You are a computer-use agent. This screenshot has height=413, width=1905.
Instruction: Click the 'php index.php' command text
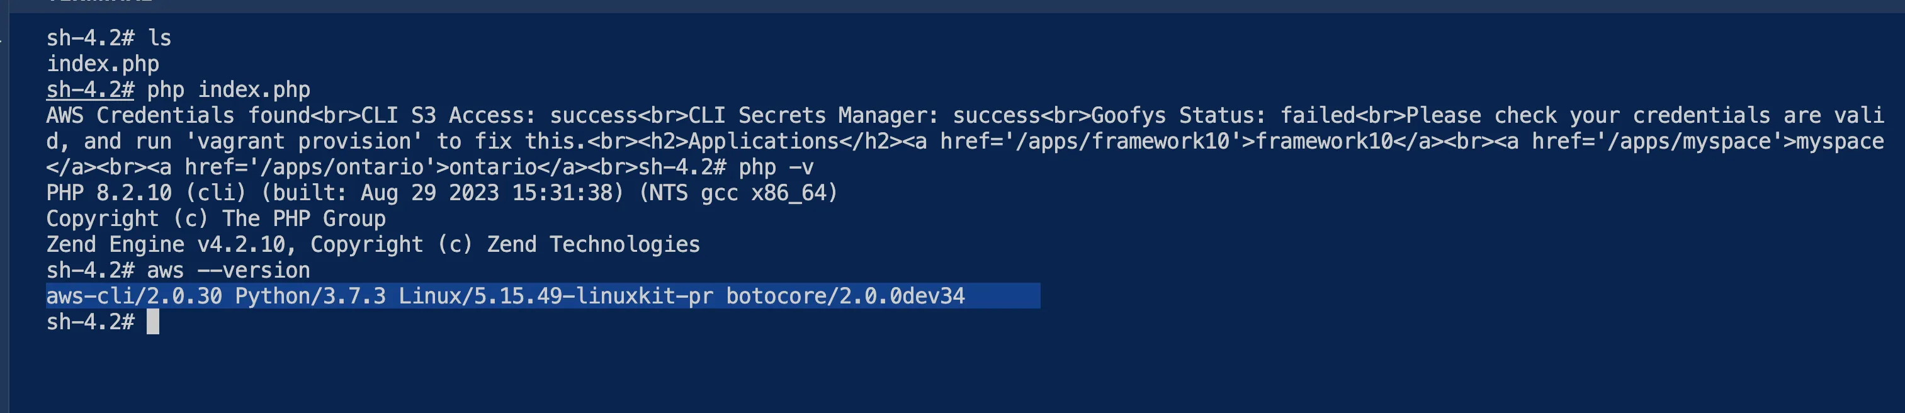(229, 89)
